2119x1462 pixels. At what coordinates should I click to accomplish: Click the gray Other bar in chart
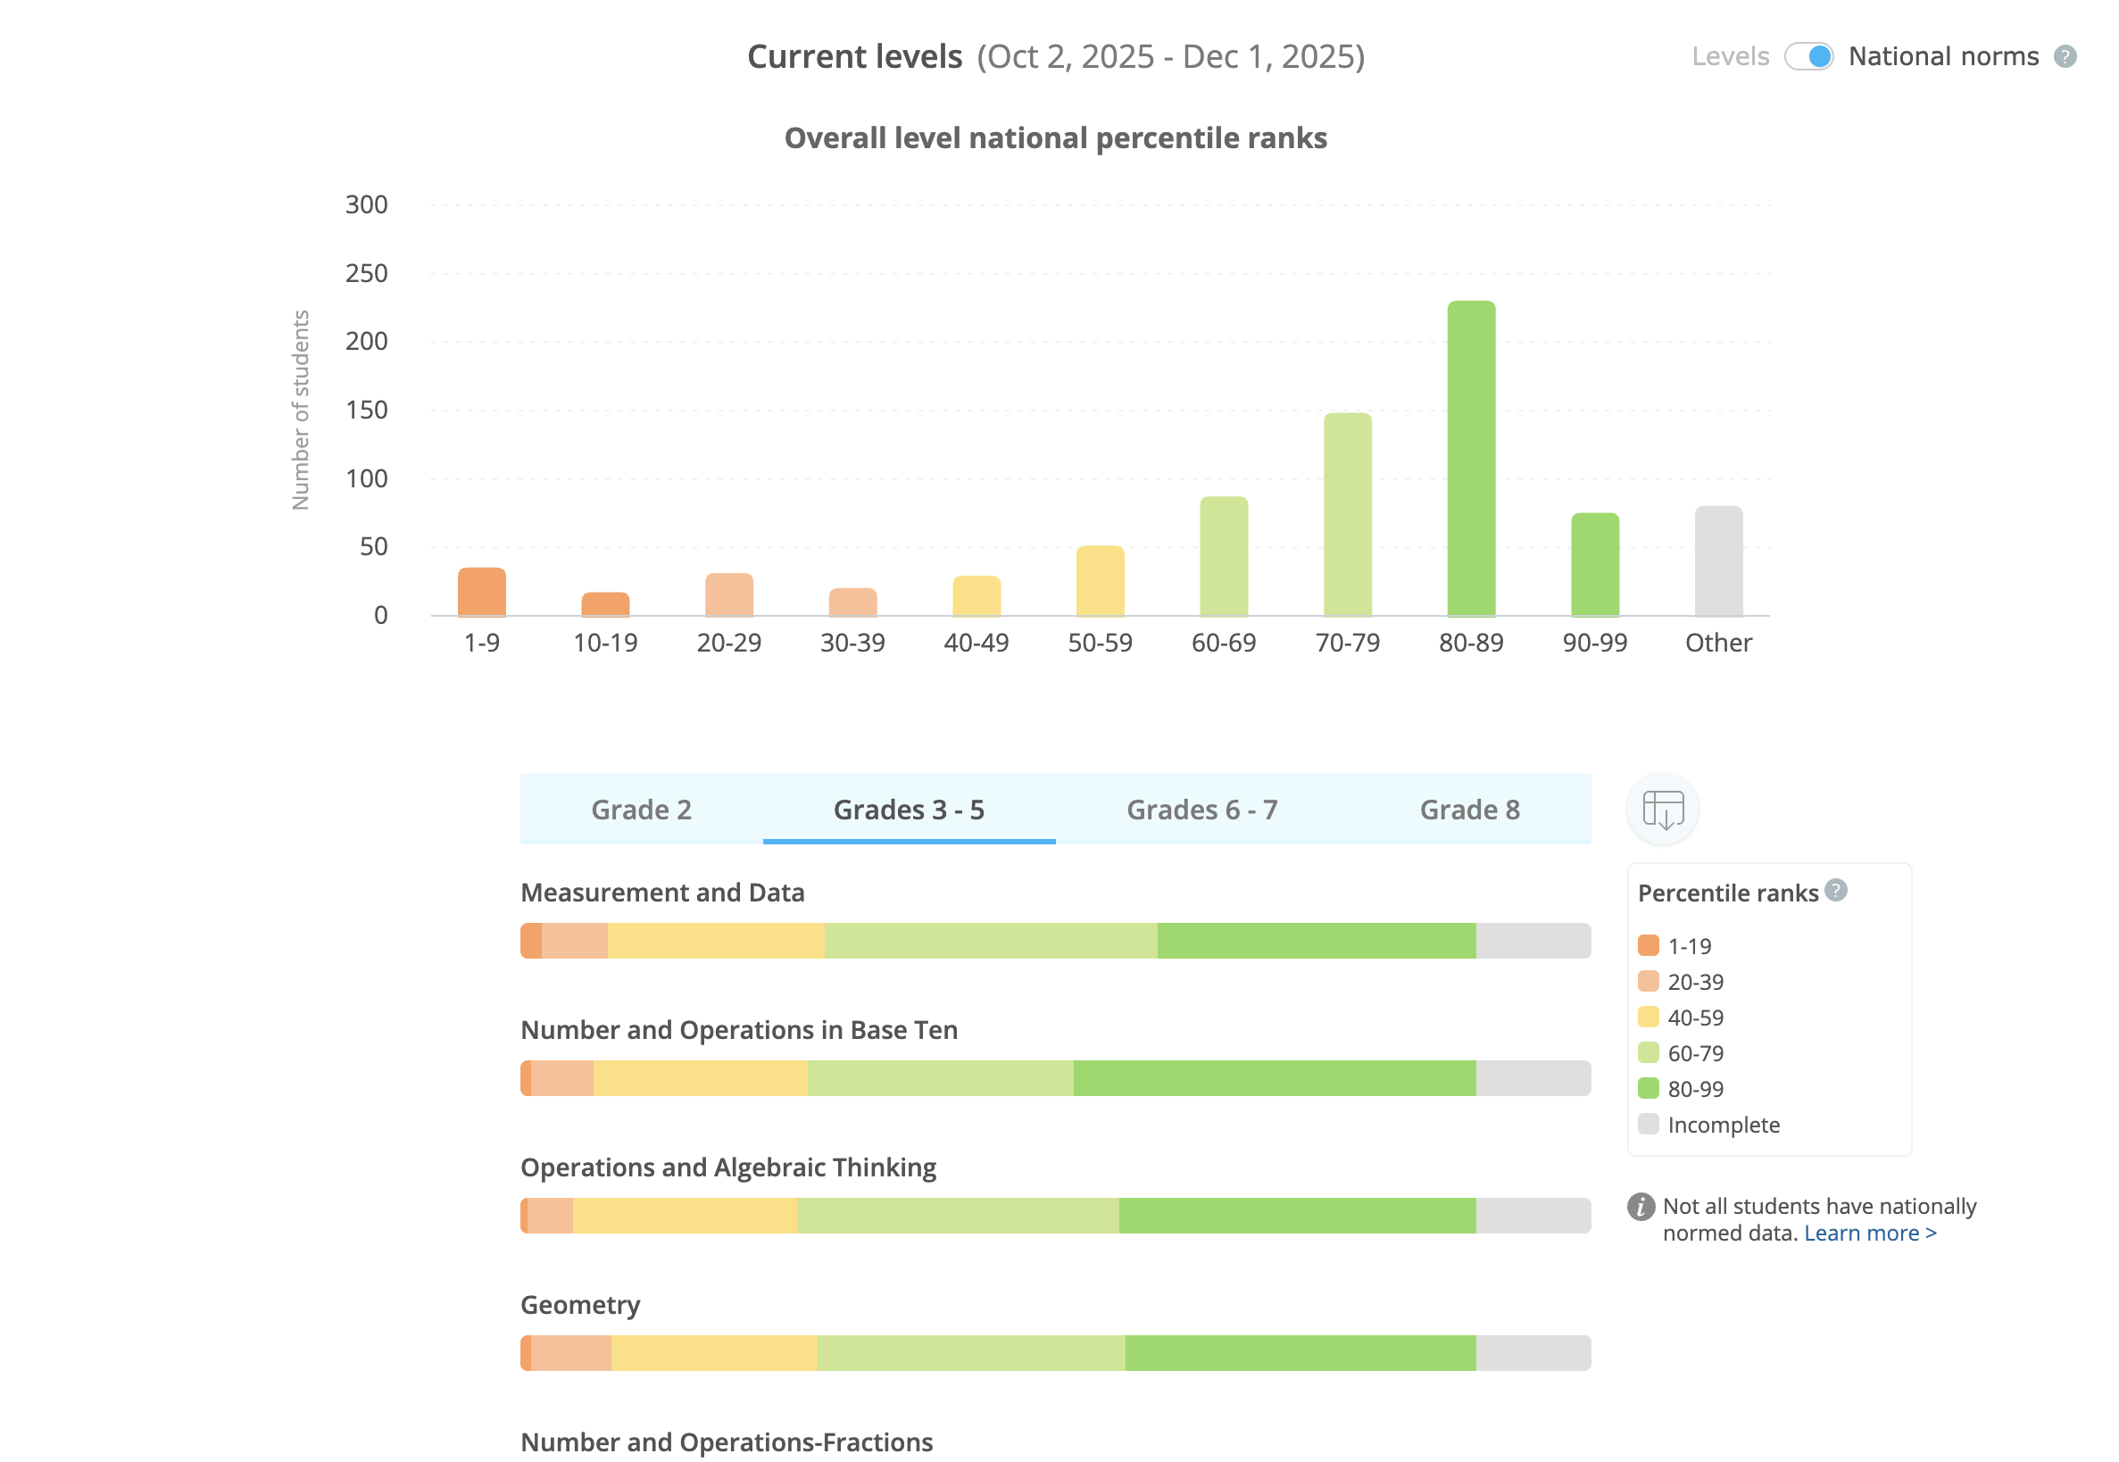coord(1718,561)
